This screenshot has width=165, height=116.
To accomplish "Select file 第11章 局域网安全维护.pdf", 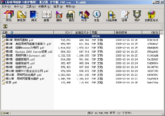I will 24,75.
